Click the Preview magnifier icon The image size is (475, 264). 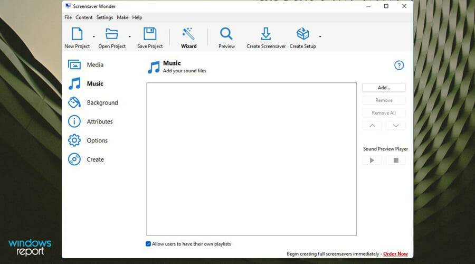226,34
